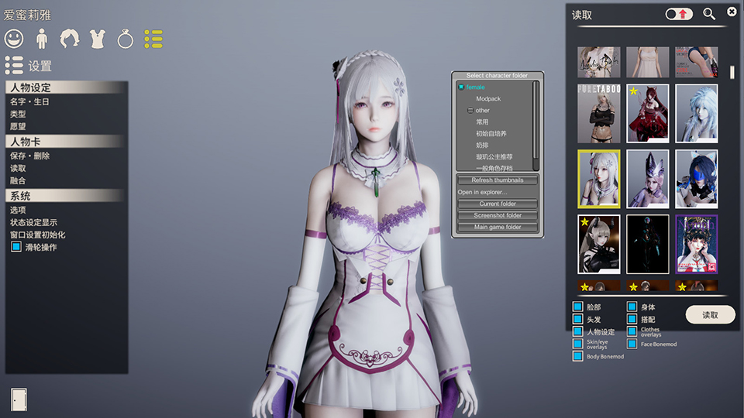The width and height of the screenshot is (744, 418).
Task: Collapse the female folder tree node
Action: (460, 87)
